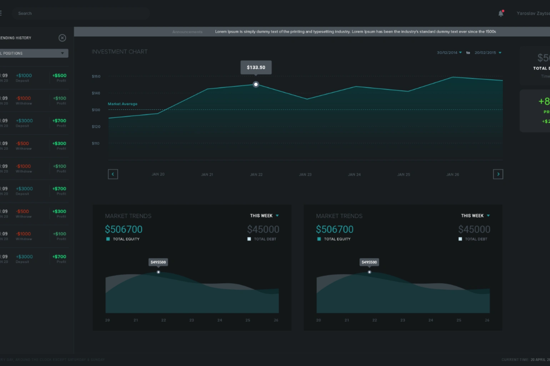Go to previous dates in Investment Chart
The height and width of the screenshot is (366, 550).
113,174
